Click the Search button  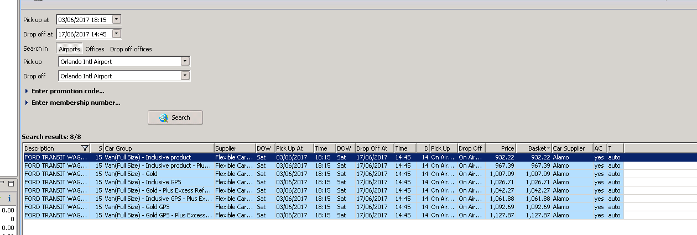[175, 117]
